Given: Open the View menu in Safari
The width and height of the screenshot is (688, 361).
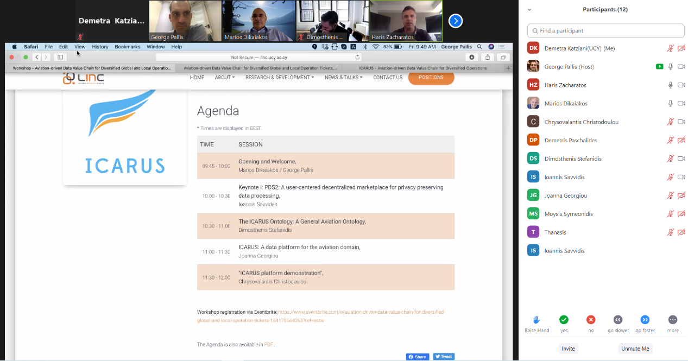Looking at the screenshot, I should [x=80, y=47].
